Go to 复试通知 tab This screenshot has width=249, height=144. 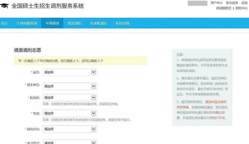tap(75, 23)
